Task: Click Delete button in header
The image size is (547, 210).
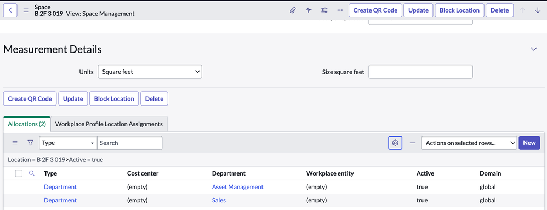Action: coord(499,10)
